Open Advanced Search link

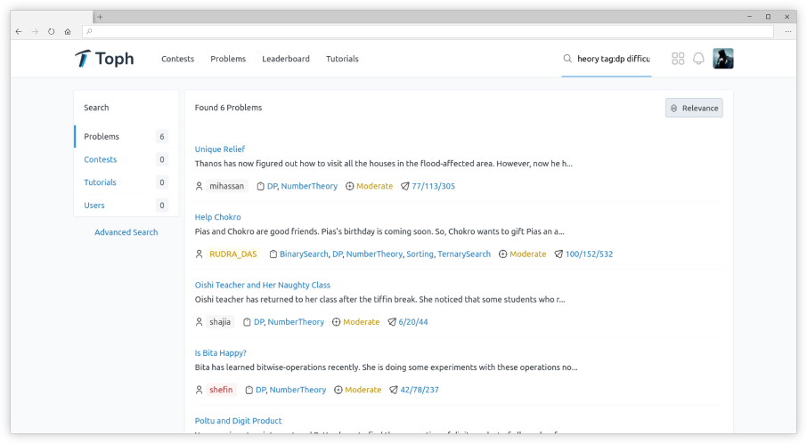pos(126,232)
